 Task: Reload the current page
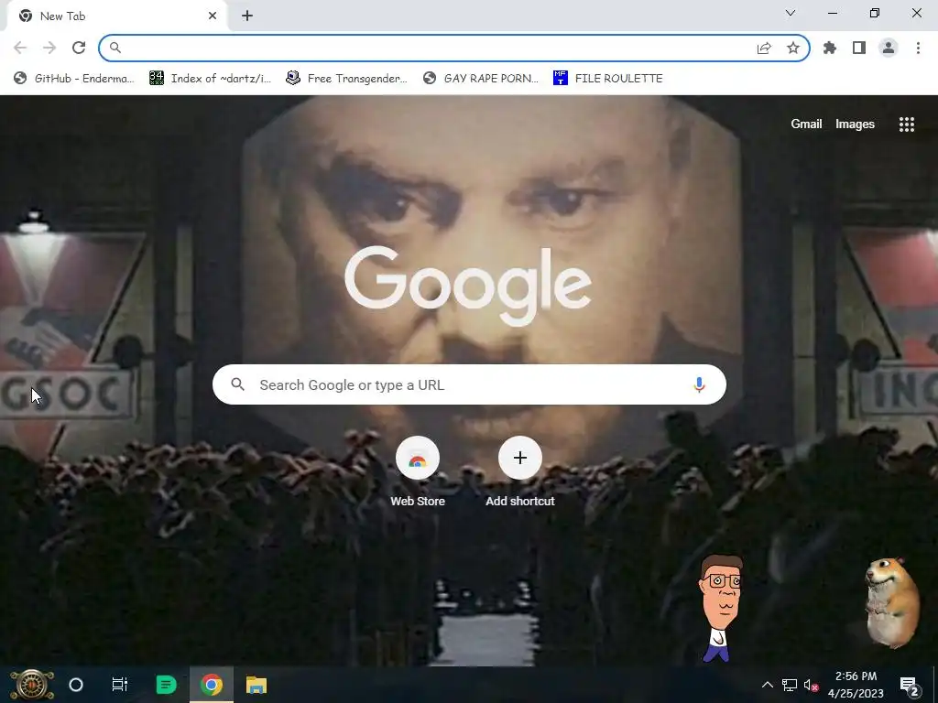click(x=79, y=48)
